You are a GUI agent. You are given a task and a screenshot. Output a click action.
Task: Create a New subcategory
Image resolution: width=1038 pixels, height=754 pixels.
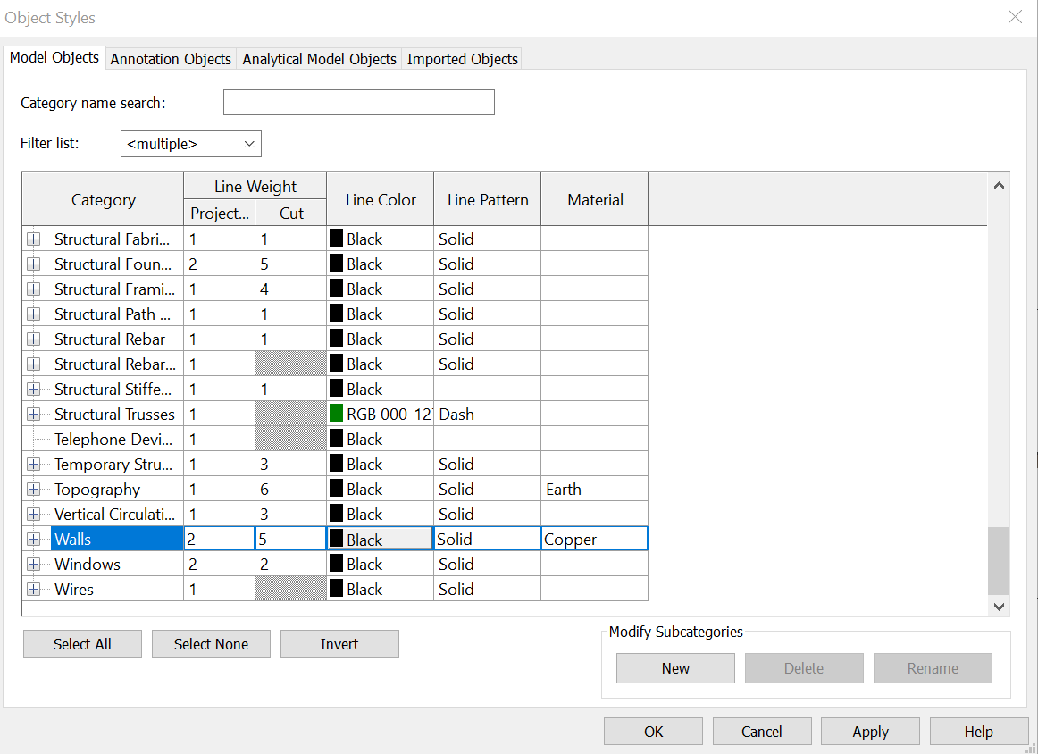coord(675,668)
